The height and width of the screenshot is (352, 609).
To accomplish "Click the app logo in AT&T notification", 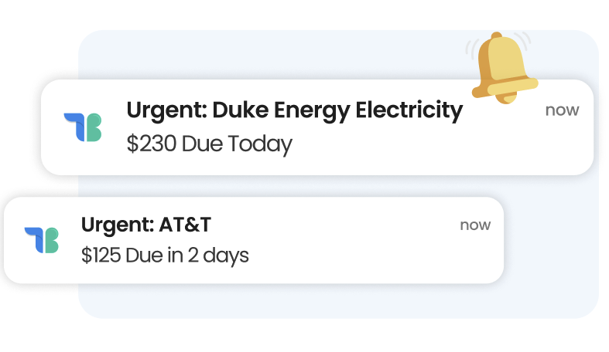I will (41, 240).
